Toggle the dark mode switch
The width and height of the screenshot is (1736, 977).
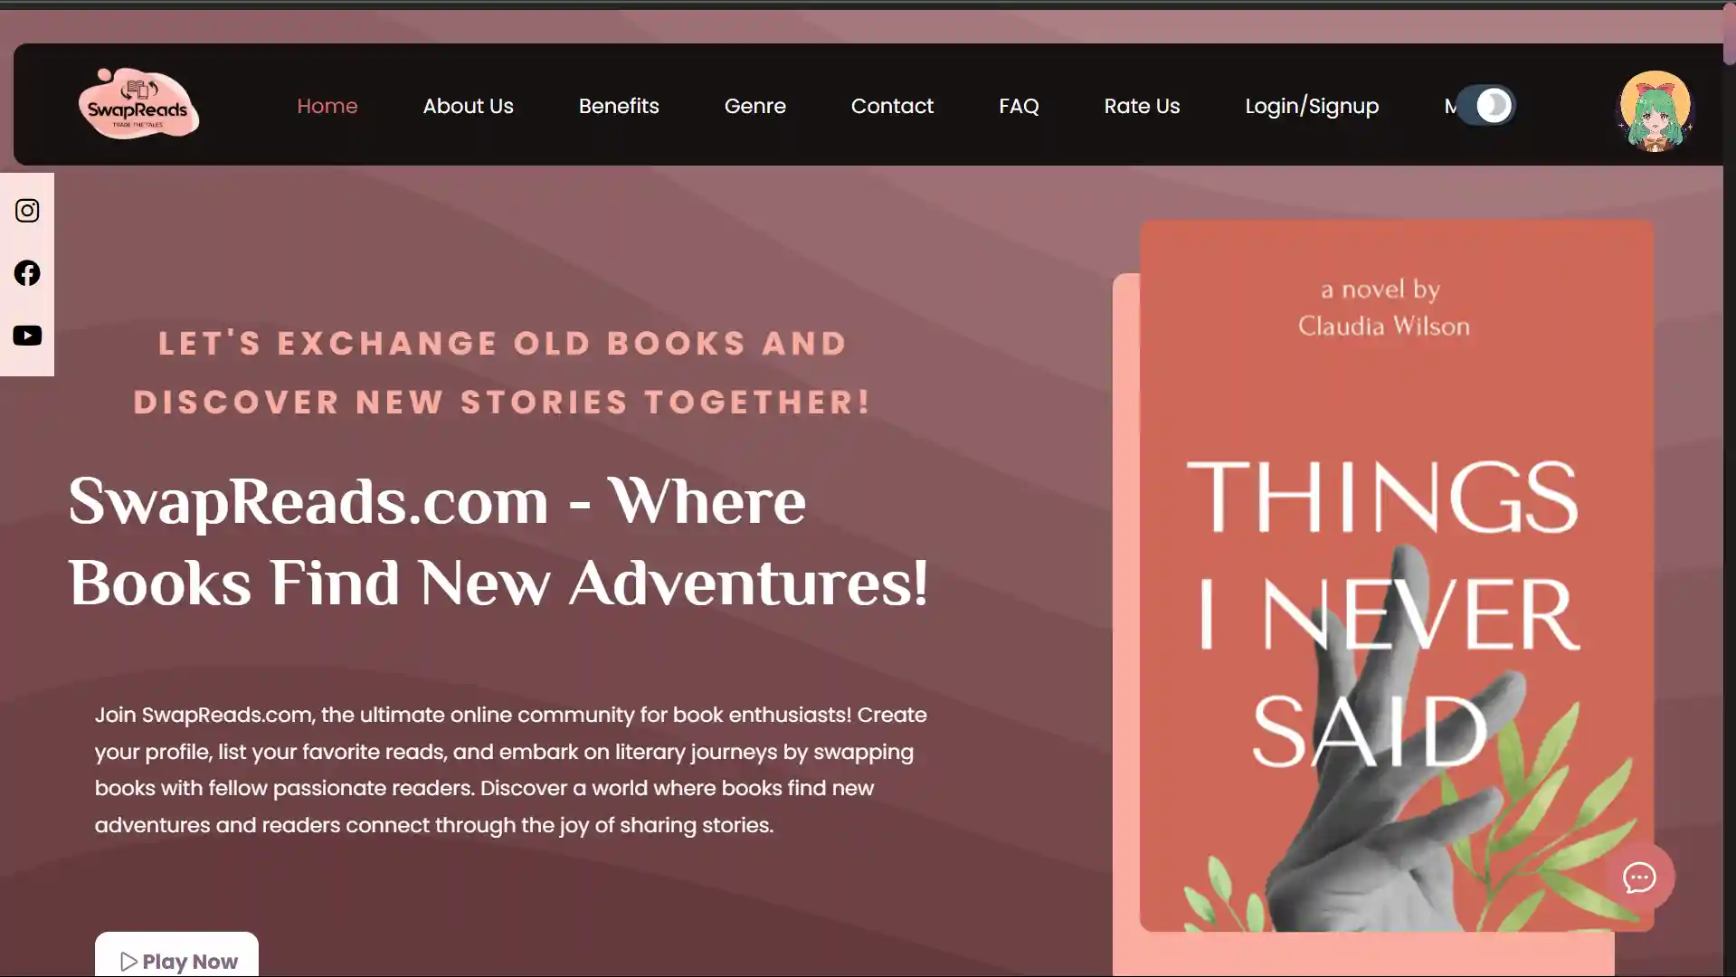pos(1486,106)
